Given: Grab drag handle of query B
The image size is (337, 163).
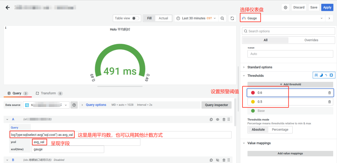Looking at the screenshot, I should [229, 160].
